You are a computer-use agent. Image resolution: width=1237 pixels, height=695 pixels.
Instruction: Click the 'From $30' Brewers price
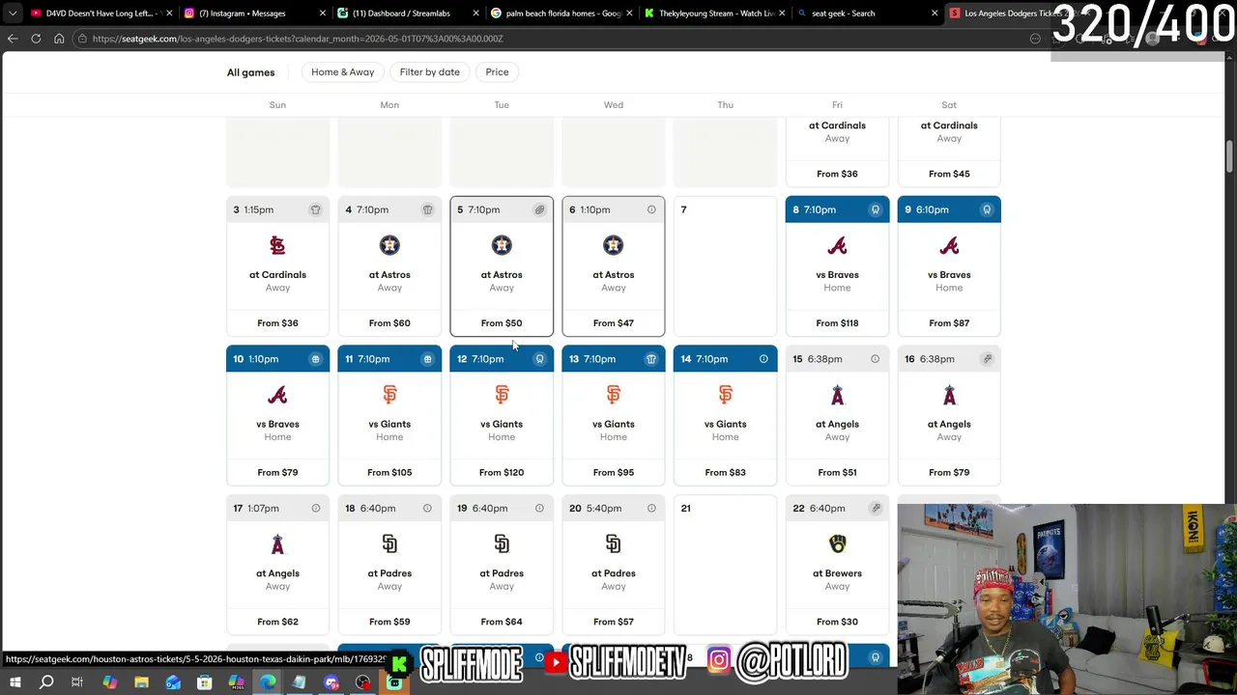[x=837, y=622]
